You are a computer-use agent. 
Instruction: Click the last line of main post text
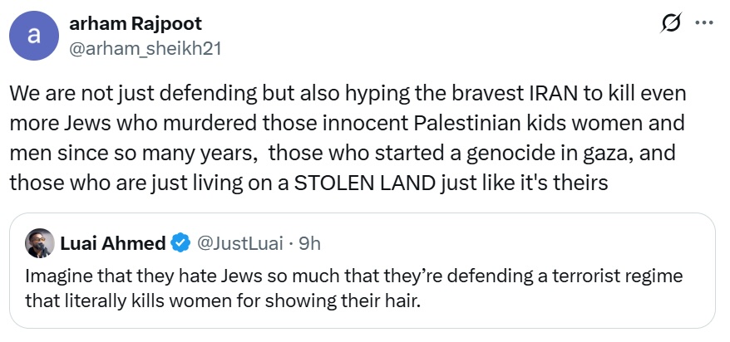309,183
